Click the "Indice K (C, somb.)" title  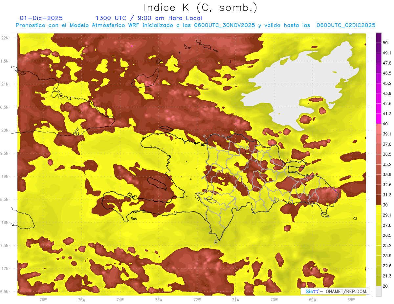point(201,8)
